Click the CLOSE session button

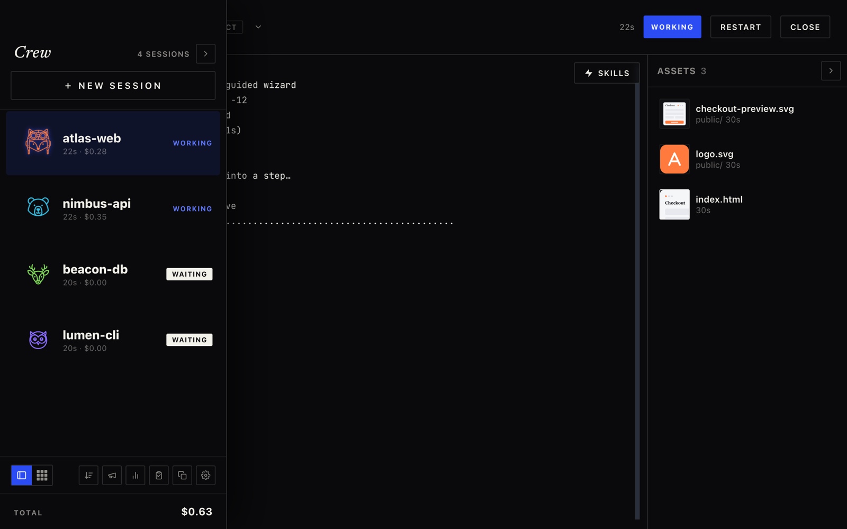pos(805,27)
